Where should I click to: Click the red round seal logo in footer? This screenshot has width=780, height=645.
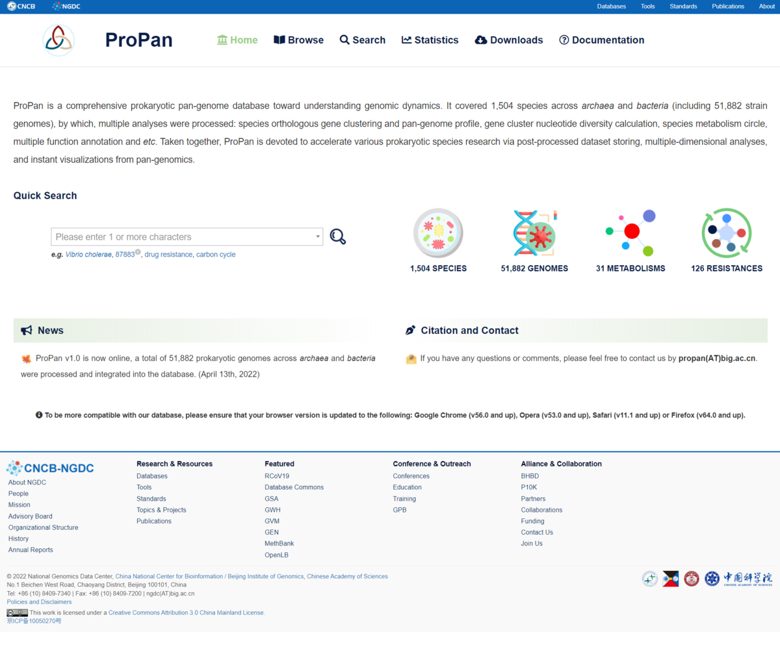point(692,579)
